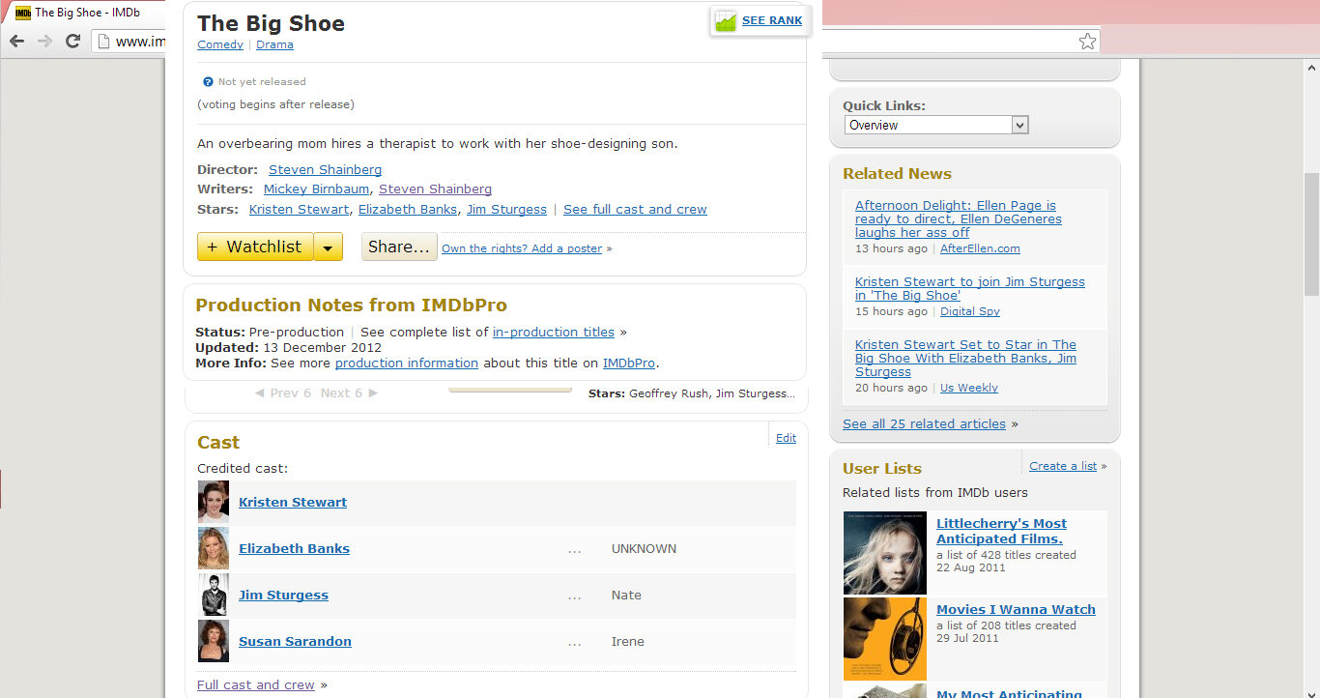
Task: Click Elizabeth Banks in the credited cast list
Action: [295, 549]
